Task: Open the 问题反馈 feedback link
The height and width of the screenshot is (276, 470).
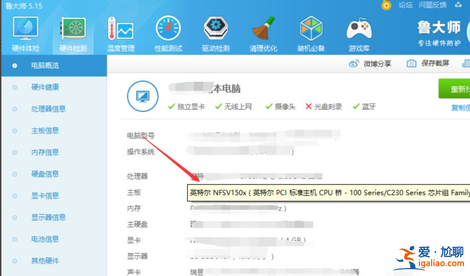Action: [432, 6]
